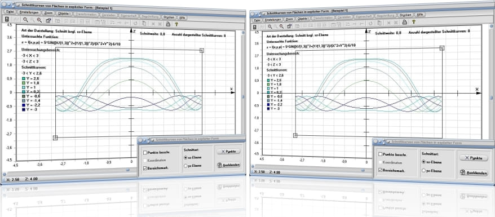The image size is (495, 217).
Task: Uncheck 'Bereichsmark.' checkbox in right dialog
Action: tap(380, 170)
